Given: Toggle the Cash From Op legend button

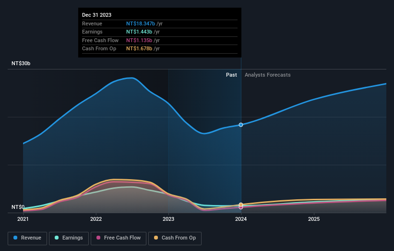Looking at the screenshot, I should [x=175, y=238].
